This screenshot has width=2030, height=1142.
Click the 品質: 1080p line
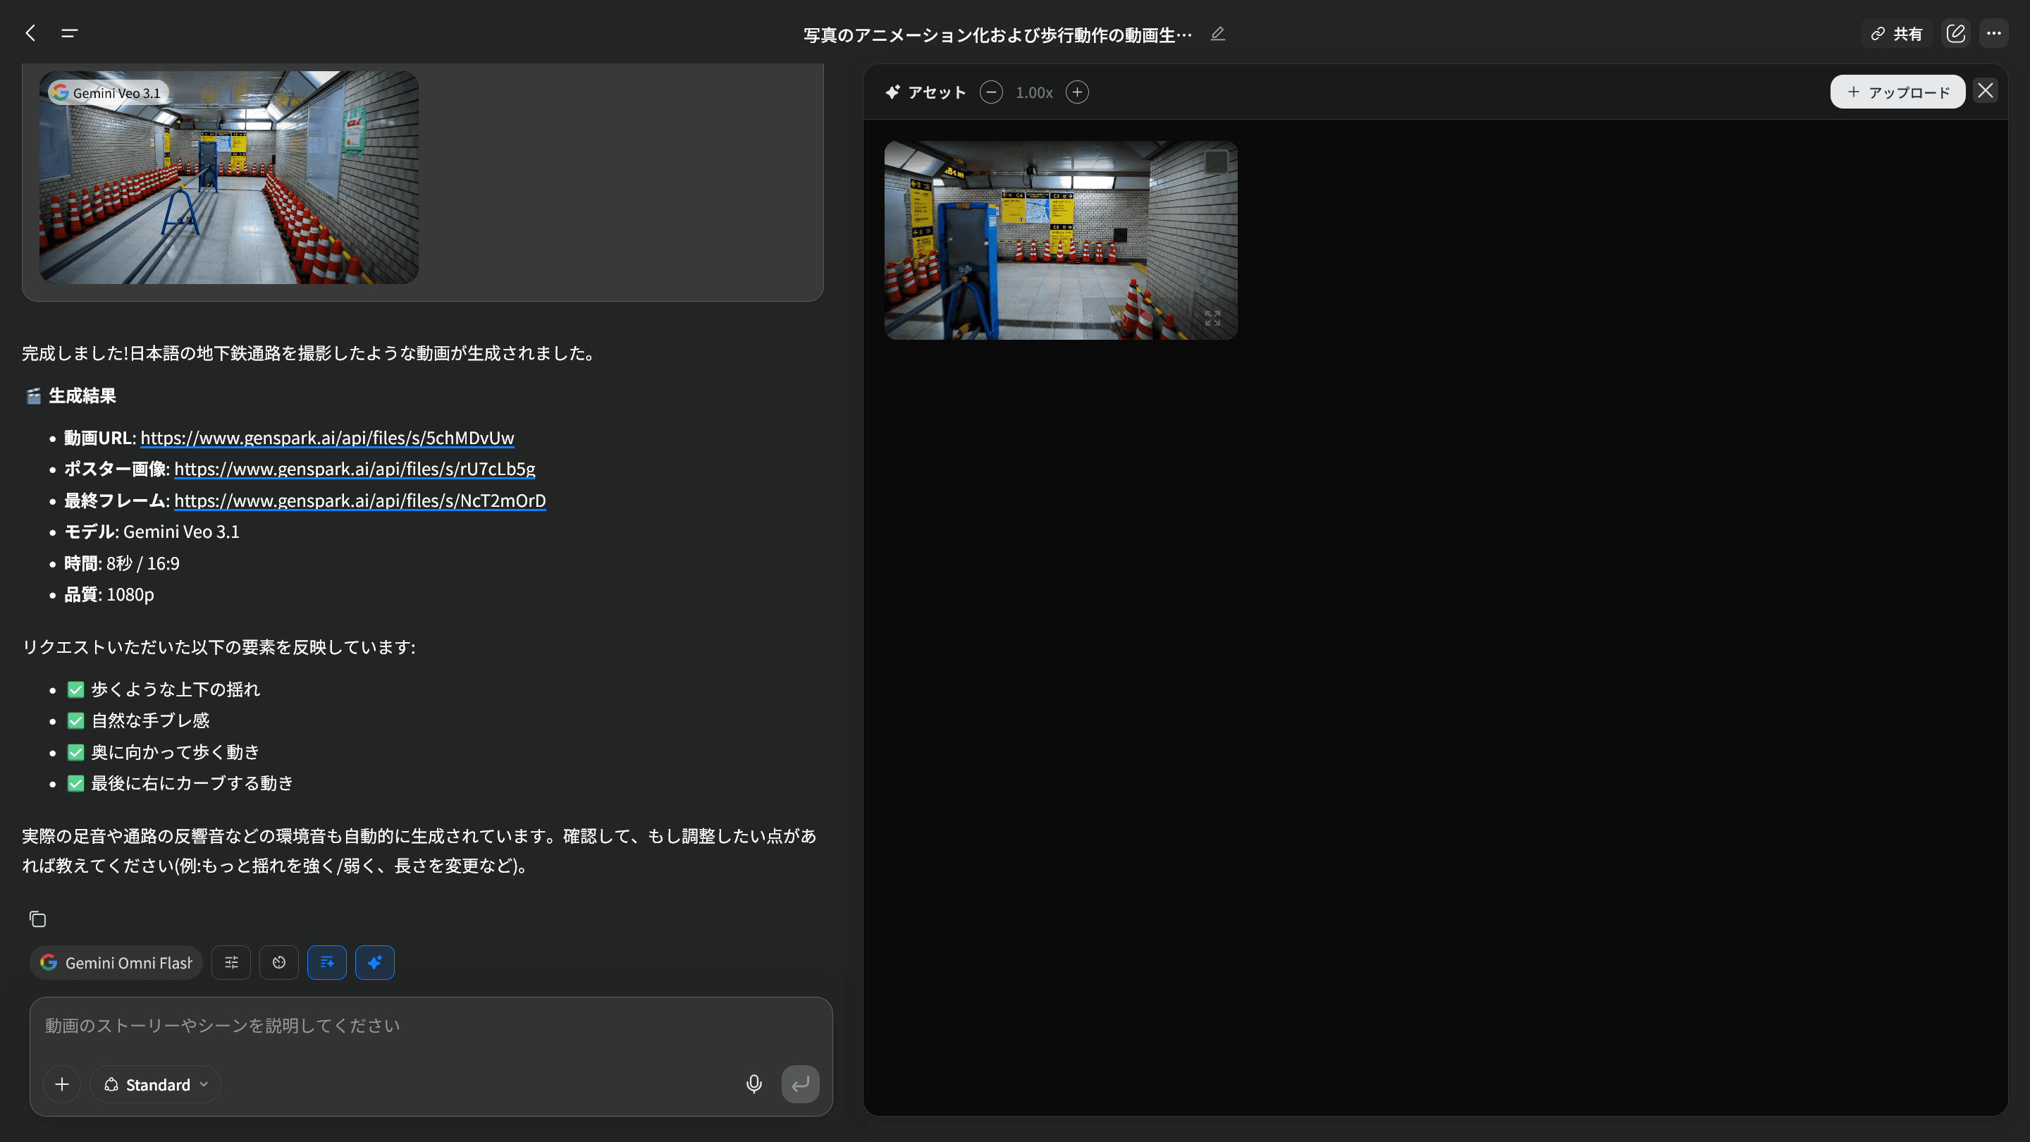(x=109, y=595)
